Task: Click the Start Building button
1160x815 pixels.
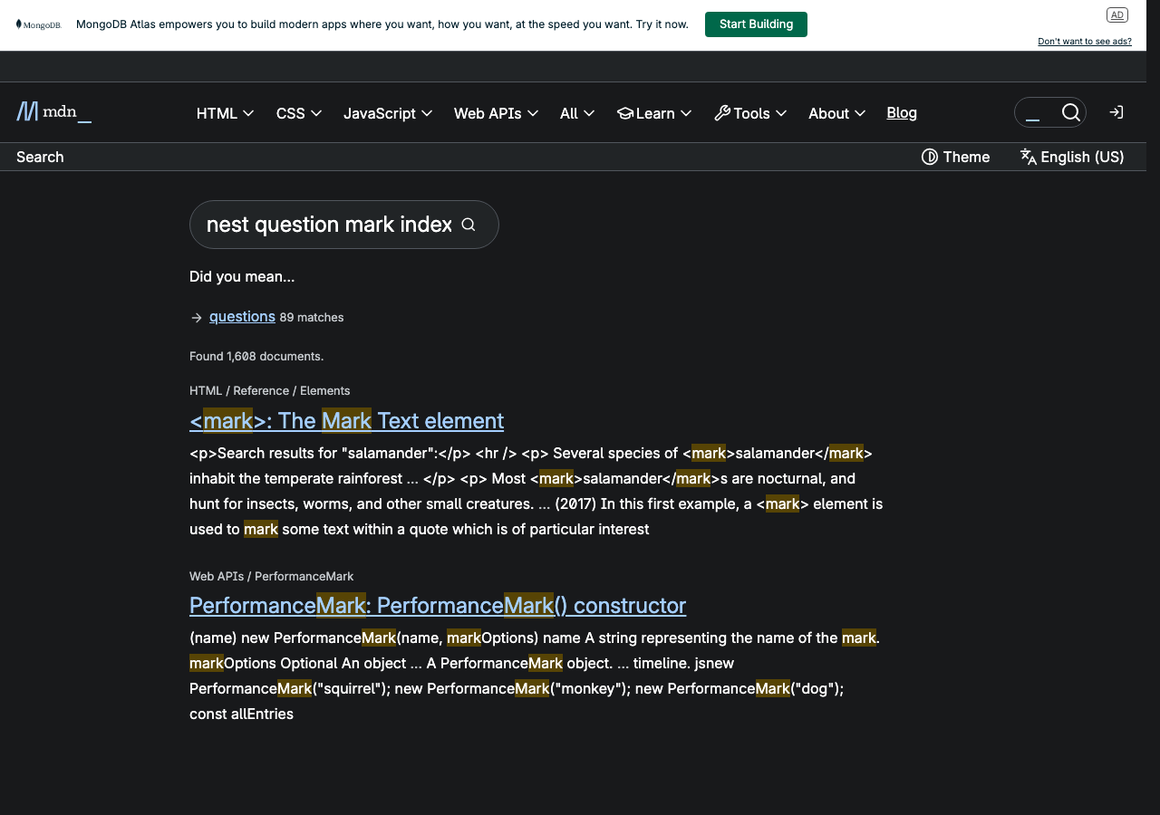Action: [x=756, y=24]
